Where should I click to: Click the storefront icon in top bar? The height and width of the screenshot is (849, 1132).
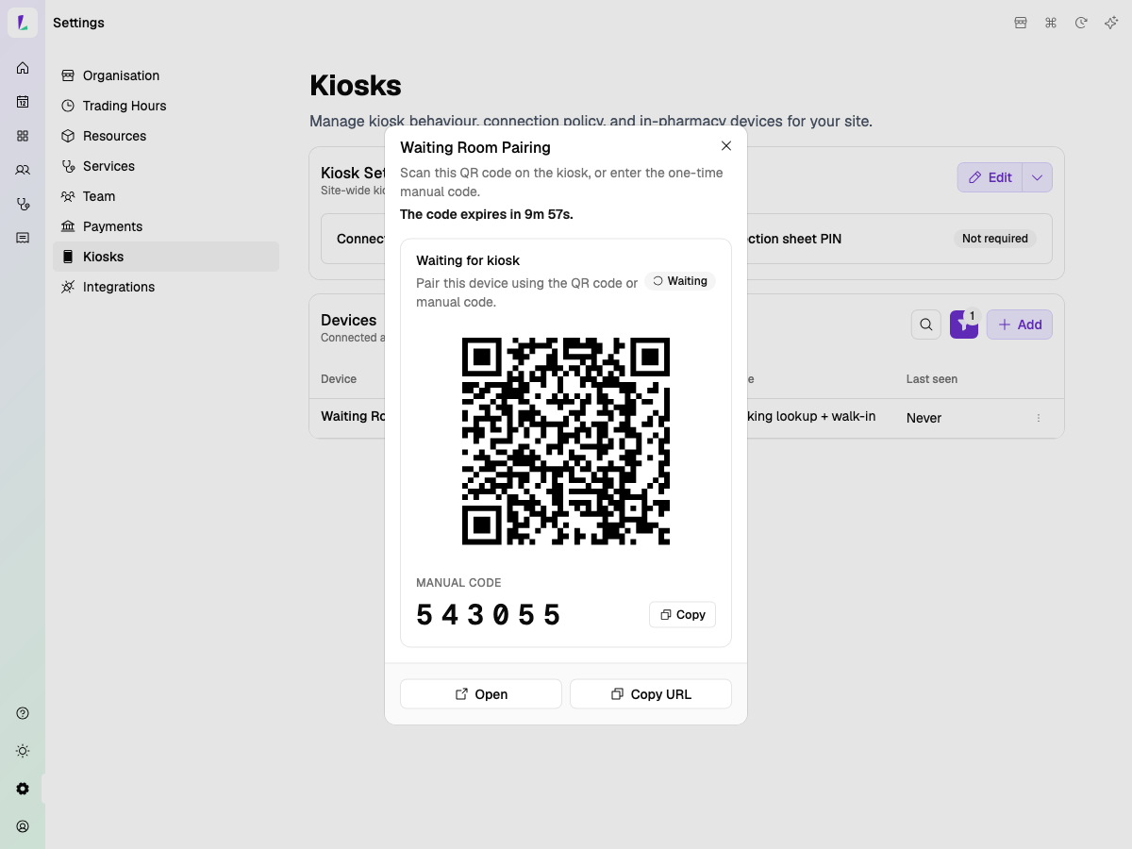(x=1021, y=23)
